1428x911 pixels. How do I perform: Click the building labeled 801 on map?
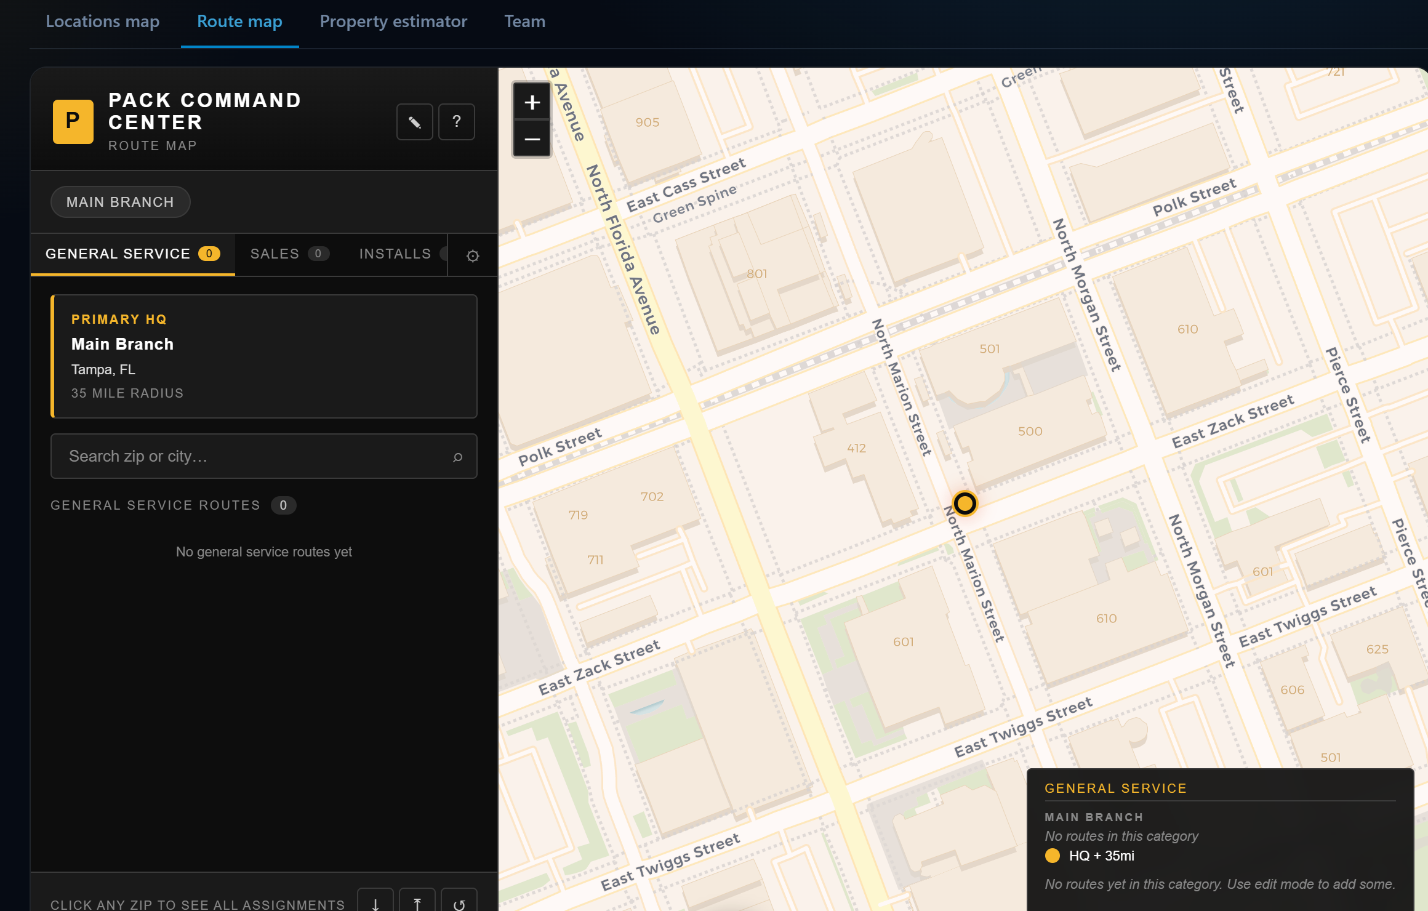(x=757, y=274)
